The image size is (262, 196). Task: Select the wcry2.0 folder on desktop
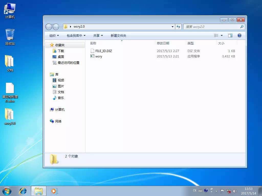[10, 116]
